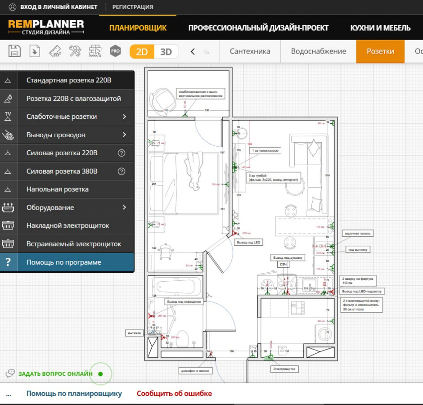
Task: Switch to 3D view mode
Action: pos(166,52)
